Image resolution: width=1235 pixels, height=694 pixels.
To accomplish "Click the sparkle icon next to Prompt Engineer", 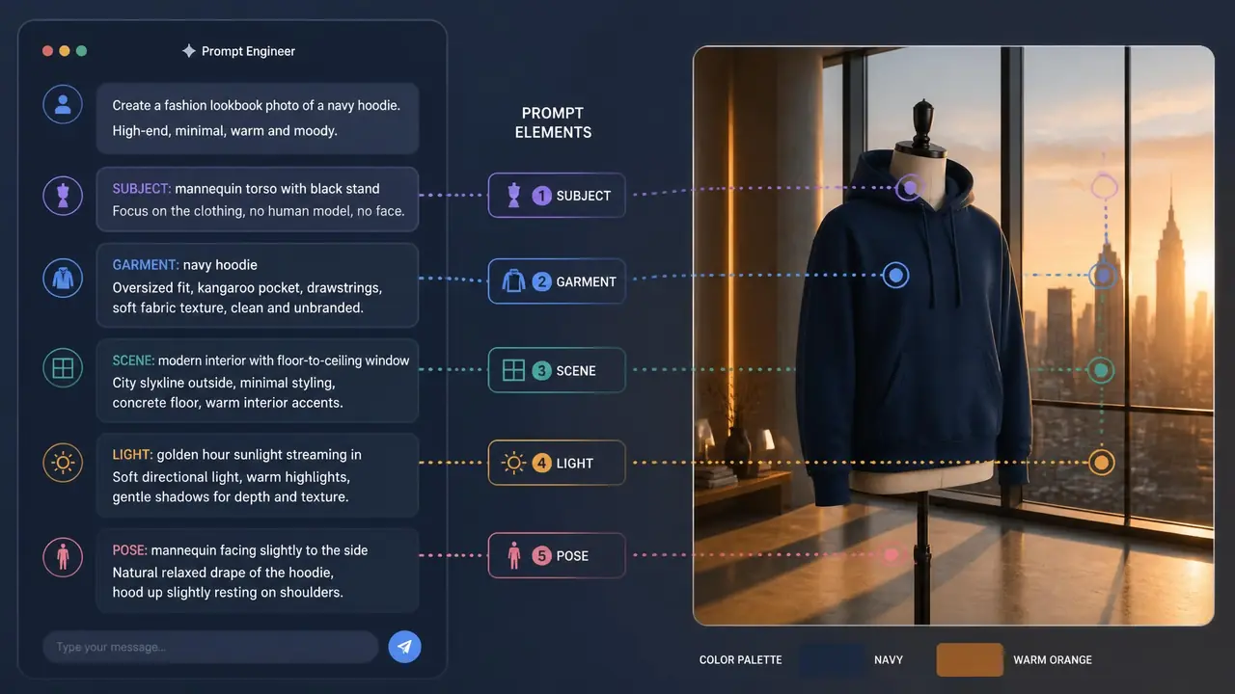I will 188,51.
